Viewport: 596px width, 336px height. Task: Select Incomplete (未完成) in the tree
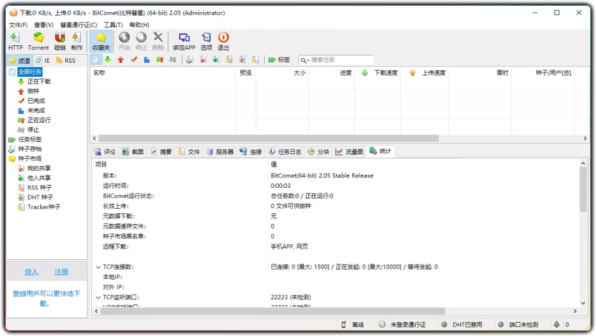point(36,110)
